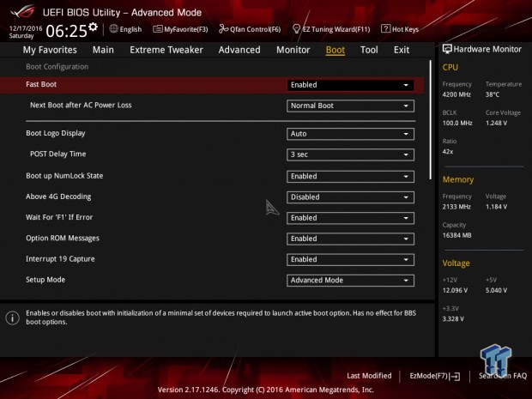
Task: Click Last Modified
Action: (369, 376)
